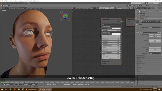The image size is (162, 91).
Task: Open the Window menu
Action: [16, 3]
